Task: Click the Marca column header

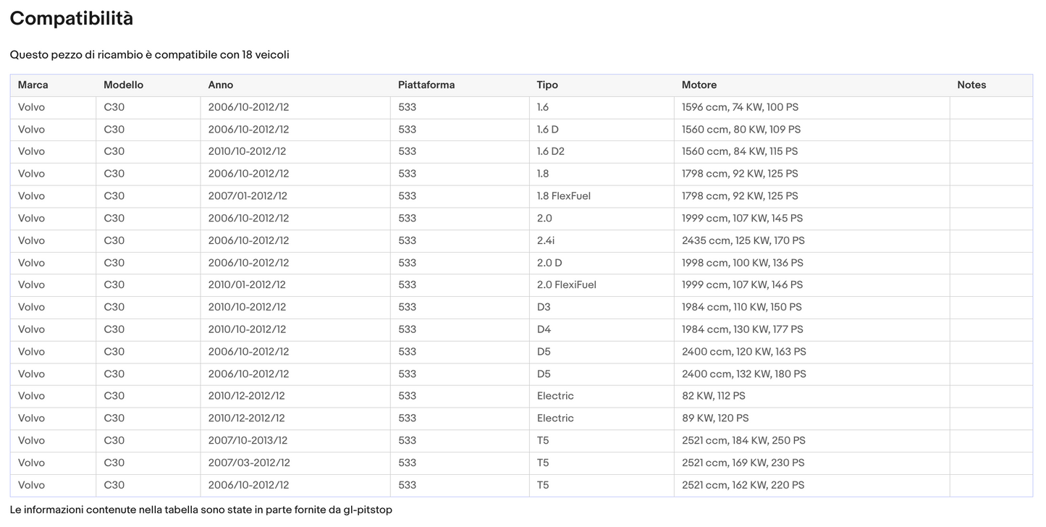Action: [33, 85]
